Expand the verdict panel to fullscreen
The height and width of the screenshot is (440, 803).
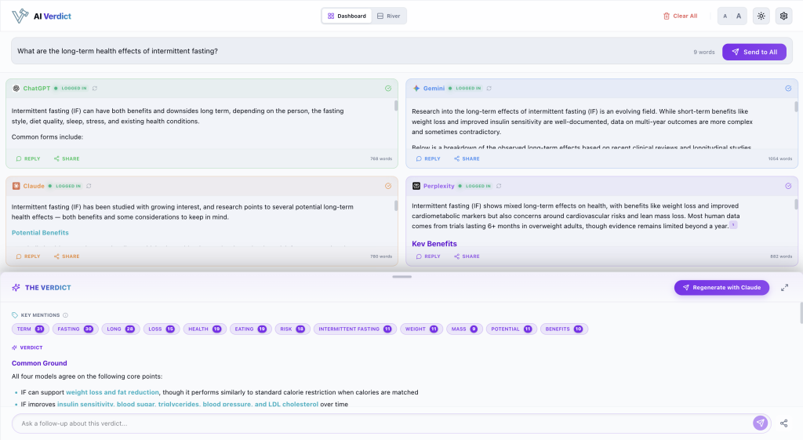[784, 288]
